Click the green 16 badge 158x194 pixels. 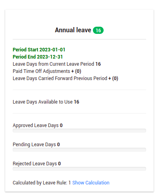coord(98,30)
